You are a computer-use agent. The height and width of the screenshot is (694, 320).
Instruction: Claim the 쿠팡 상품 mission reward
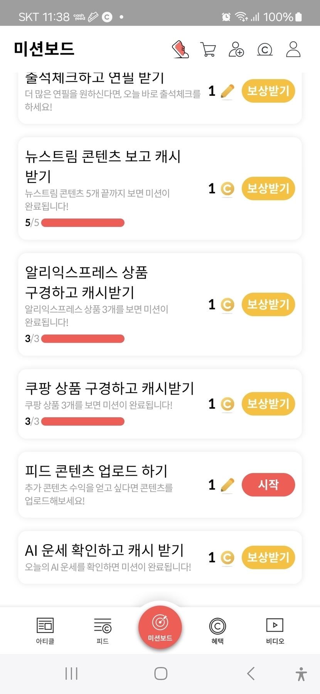tap(268, 404)
